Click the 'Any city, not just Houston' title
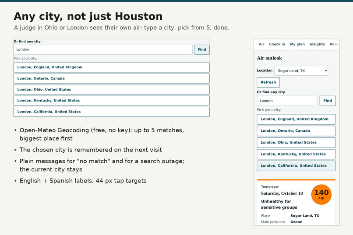Image resolution: width=353 pixels, height=235 pixels. coord(88,17)
